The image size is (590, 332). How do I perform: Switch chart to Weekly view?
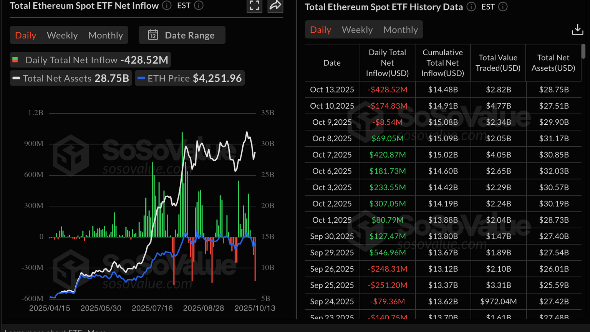[62, 35]
